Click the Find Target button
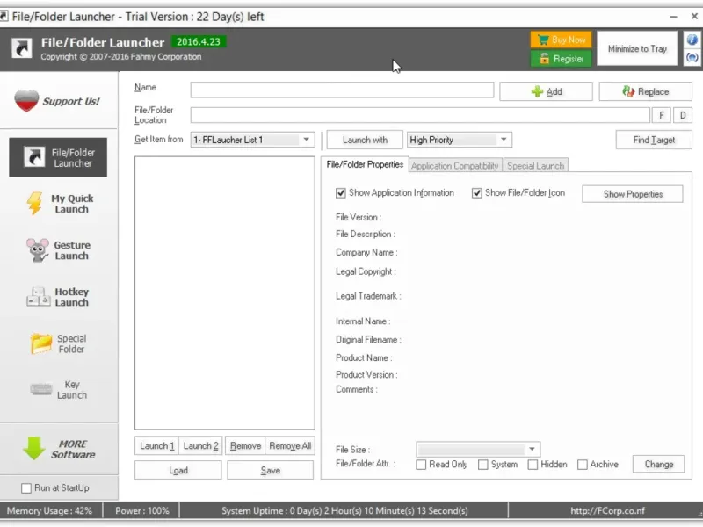This screenshot has width=703, height=527. pyautogui.click(x=654, y=140)
